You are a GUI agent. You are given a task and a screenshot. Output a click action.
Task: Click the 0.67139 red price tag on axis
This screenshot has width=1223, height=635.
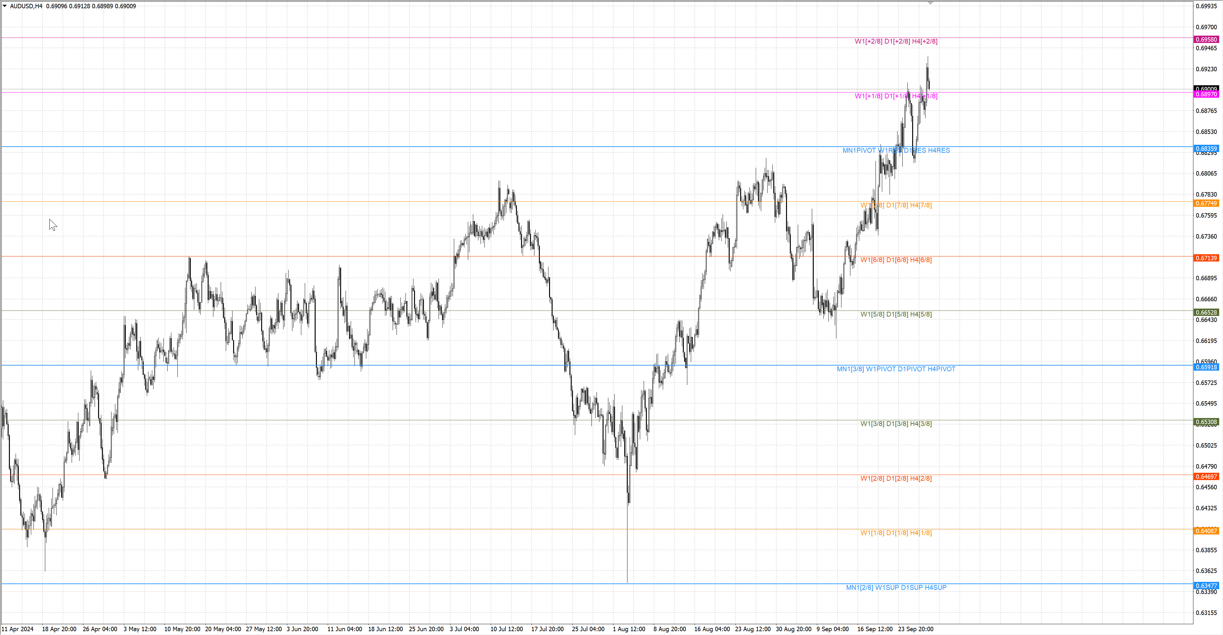[x=1206, y=258]
